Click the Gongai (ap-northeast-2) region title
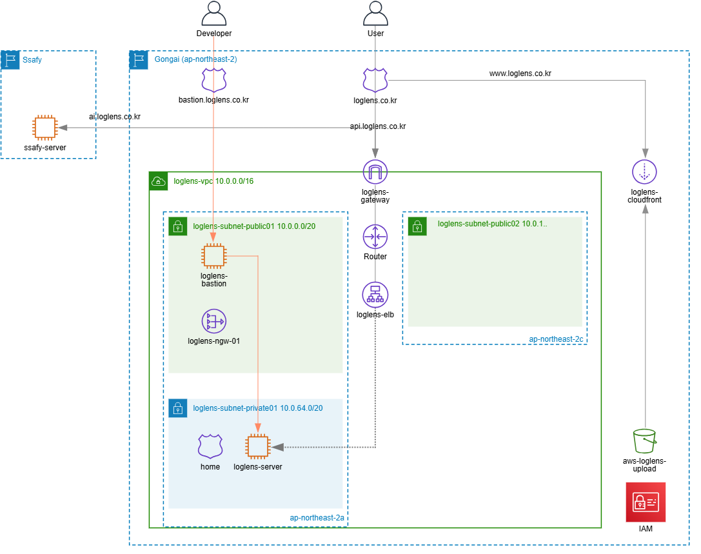Viewport: 701px width, 554px height. (196, 59)
